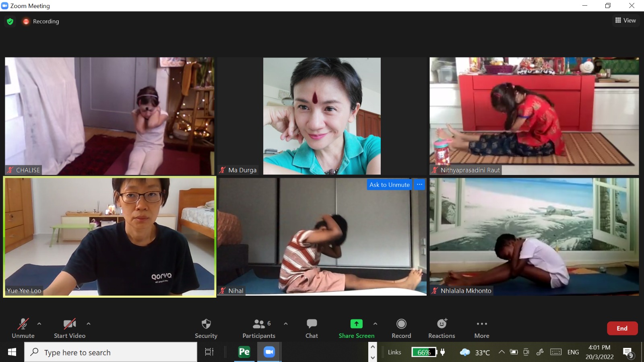Click the 66% battery level indicator
Image resolution: width=644 pixels, height=362 pixels.
(x=424, y=352)
